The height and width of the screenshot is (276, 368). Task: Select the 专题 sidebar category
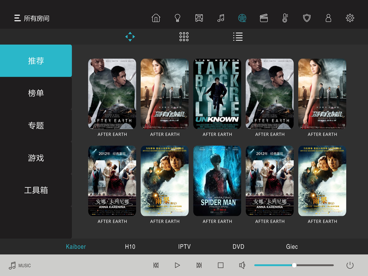36,125
